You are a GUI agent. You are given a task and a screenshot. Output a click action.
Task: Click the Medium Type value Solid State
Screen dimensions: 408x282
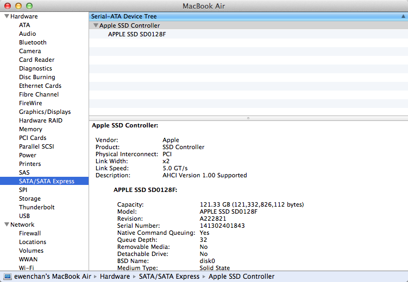pyautogui.click(x=215, y=268)
